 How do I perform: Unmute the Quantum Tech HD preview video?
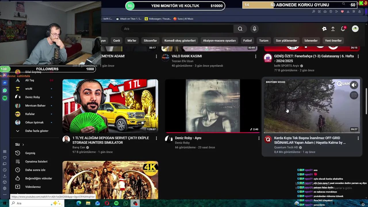pos(354,85)
